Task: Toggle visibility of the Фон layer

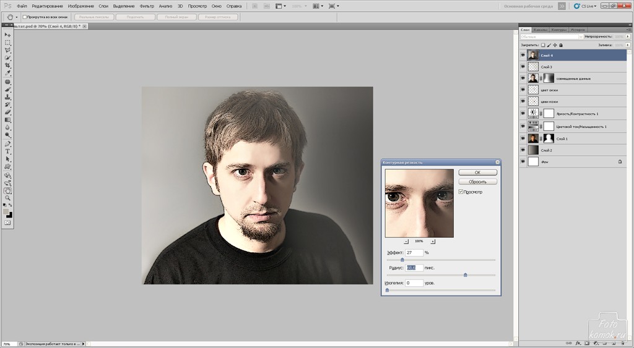Action: click(523, 162)
